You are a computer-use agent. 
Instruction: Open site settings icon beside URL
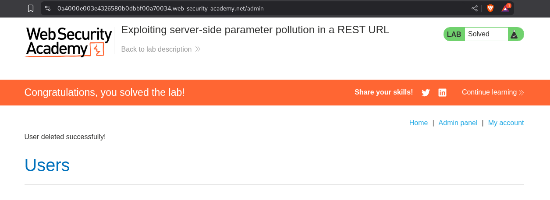48,8
